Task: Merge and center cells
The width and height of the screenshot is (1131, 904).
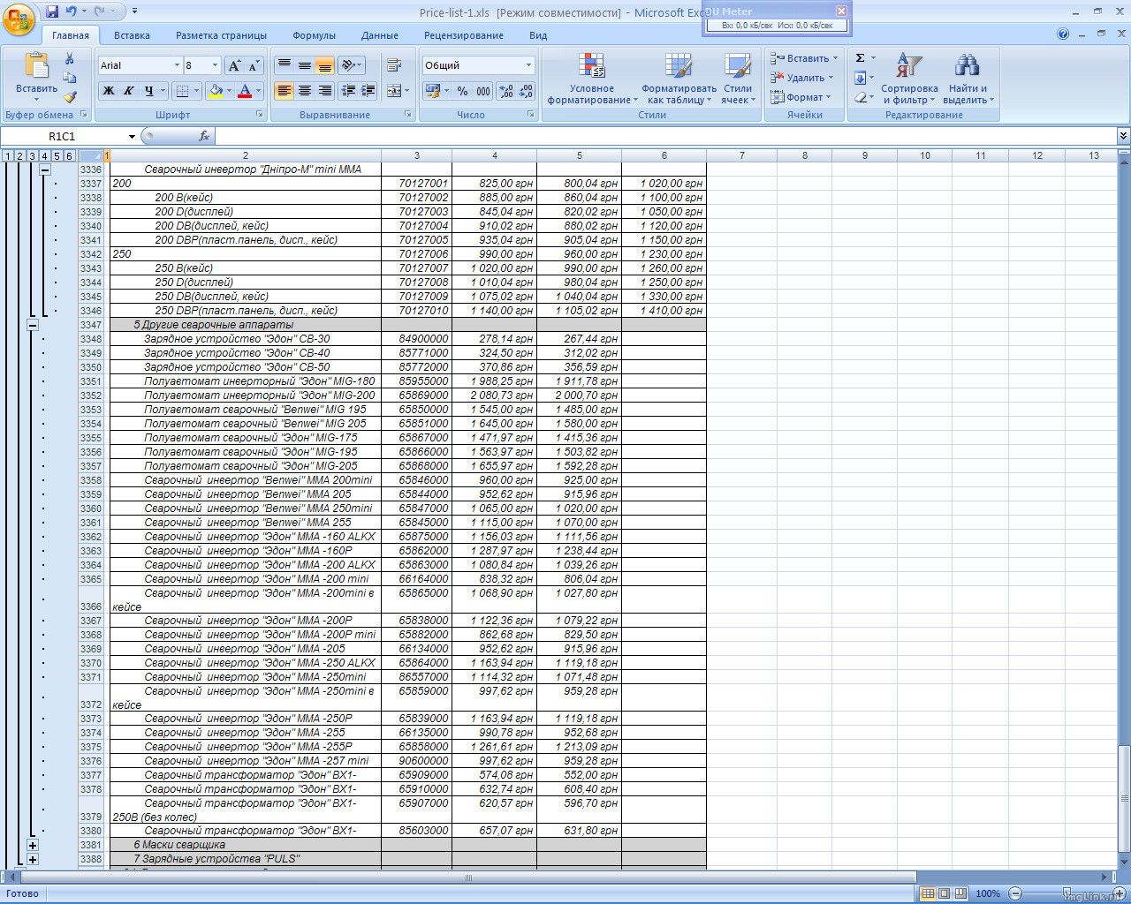Action: (393, 90)
